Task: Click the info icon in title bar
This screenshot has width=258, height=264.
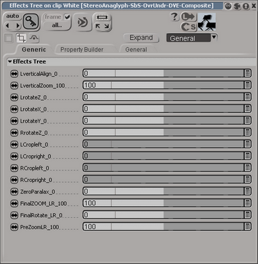Action: click(x=245, y=6)
